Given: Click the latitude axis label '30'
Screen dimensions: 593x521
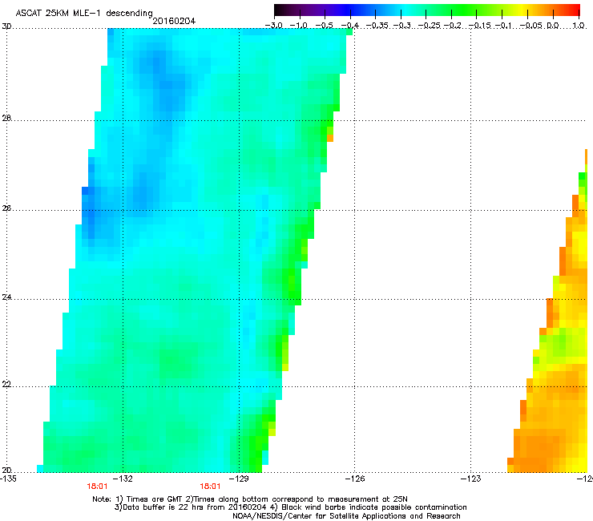Looking at the screenshot, I should click(6, 26).
